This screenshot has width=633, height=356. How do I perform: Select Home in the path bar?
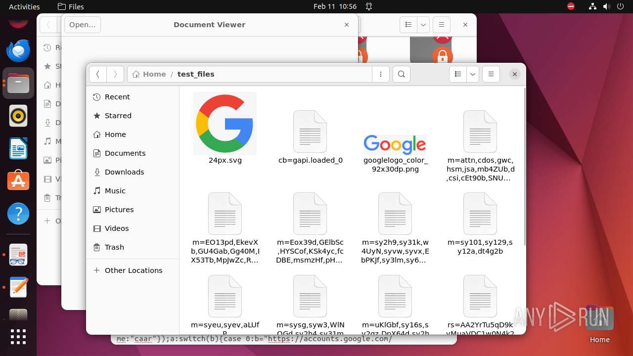(149, 74)
